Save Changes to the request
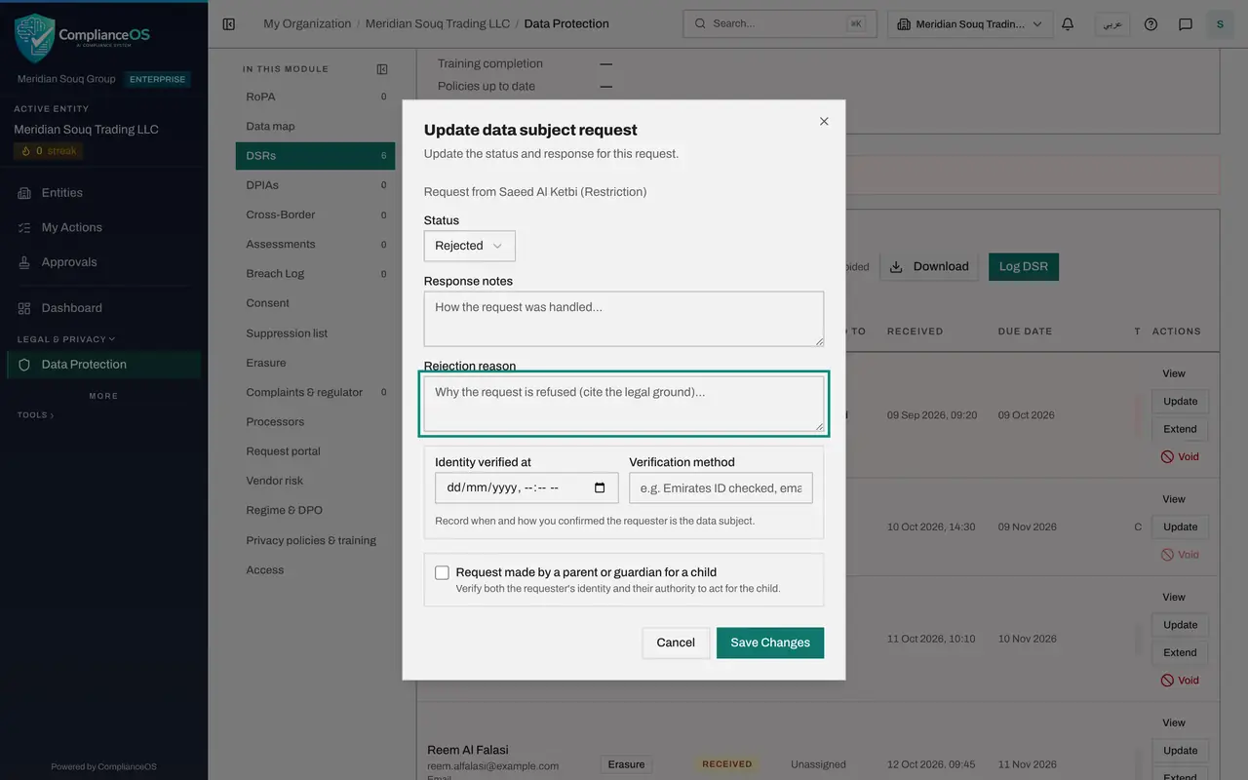This screenshot has height=780, width=1248. click(770, 643)
